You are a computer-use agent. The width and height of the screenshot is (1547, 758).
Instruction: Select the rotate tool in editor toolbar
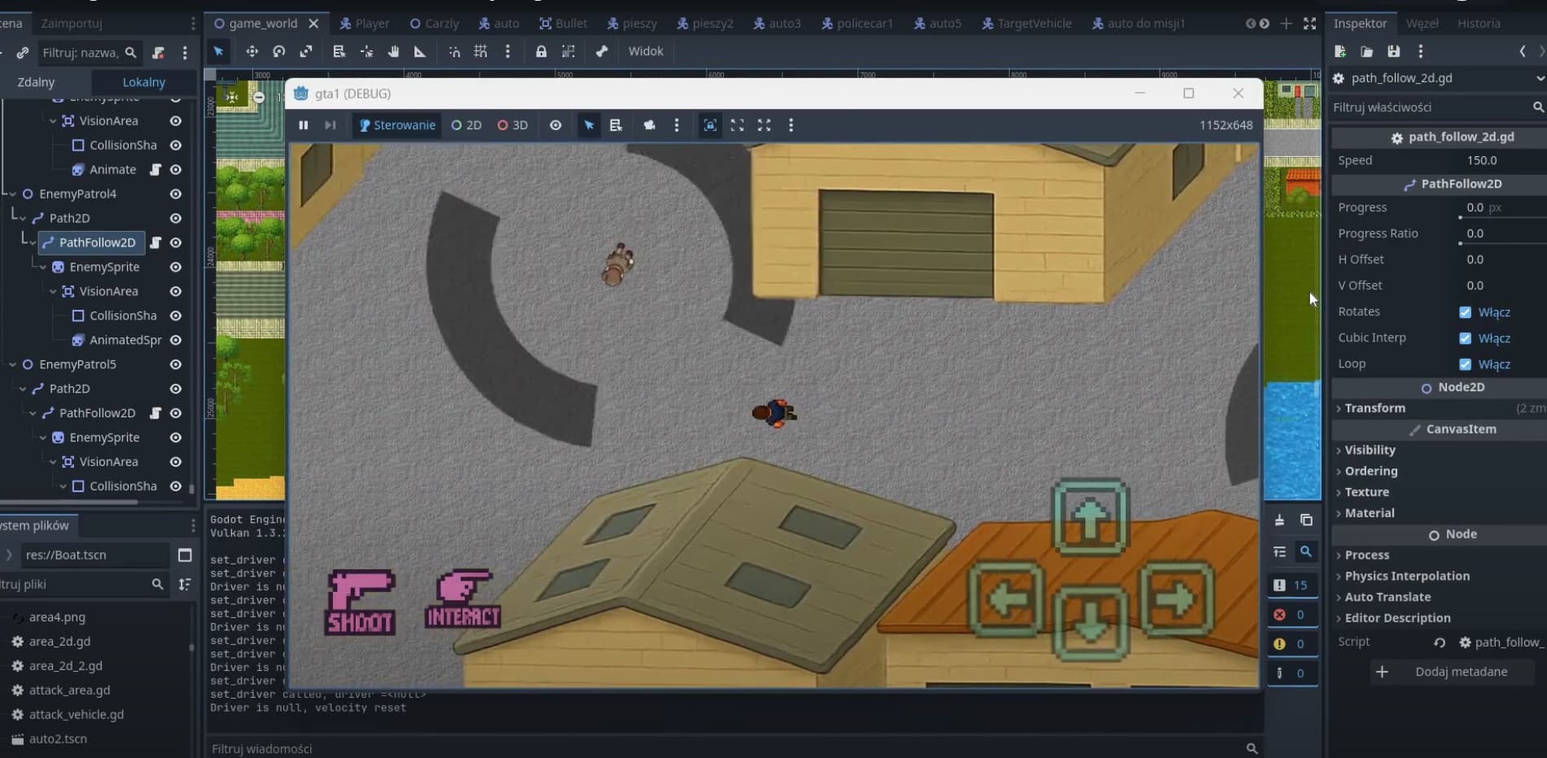pyautogui.click(x=278, y=51)
